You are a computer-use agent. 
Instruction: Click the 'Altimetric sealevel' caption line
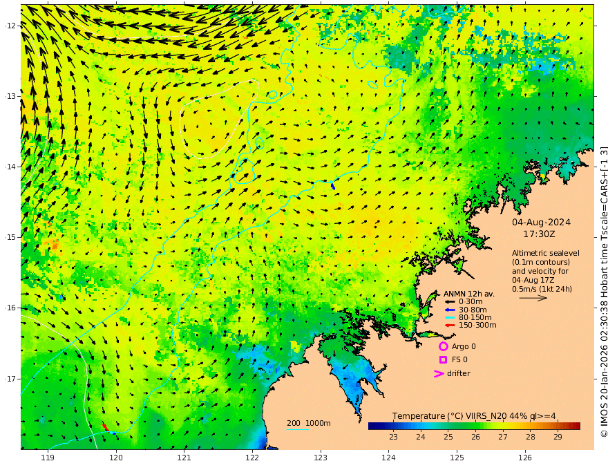546,253
